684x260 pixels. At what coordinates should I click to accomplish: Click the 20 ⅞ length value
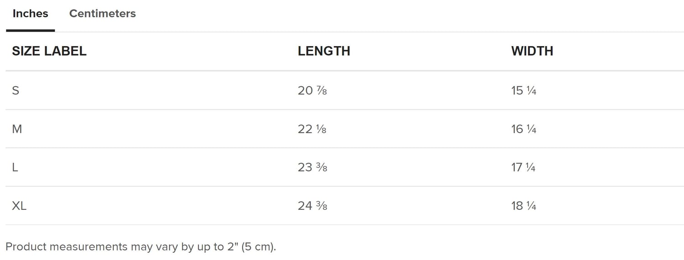(x=312, y=90)
